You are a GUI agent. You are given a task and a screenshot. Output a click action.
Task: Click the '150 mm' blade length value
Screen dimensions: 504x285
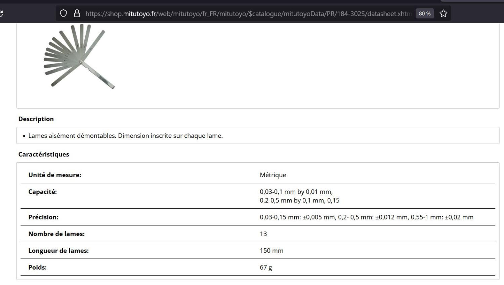click(271, 251)
